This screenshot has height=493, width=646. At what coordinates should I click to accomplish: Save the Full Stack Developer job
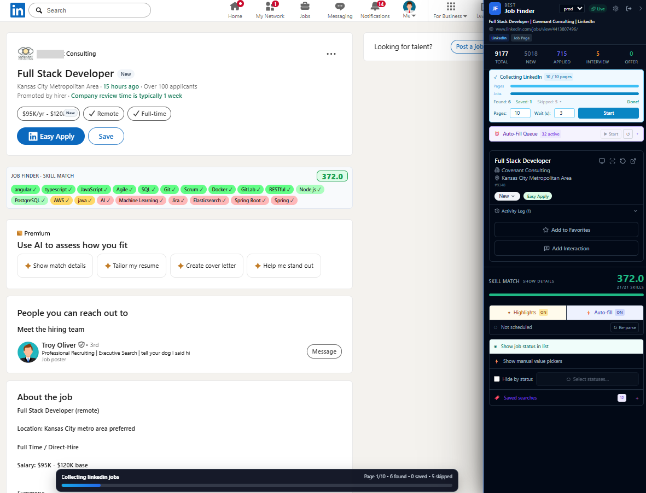pos(106,136)
